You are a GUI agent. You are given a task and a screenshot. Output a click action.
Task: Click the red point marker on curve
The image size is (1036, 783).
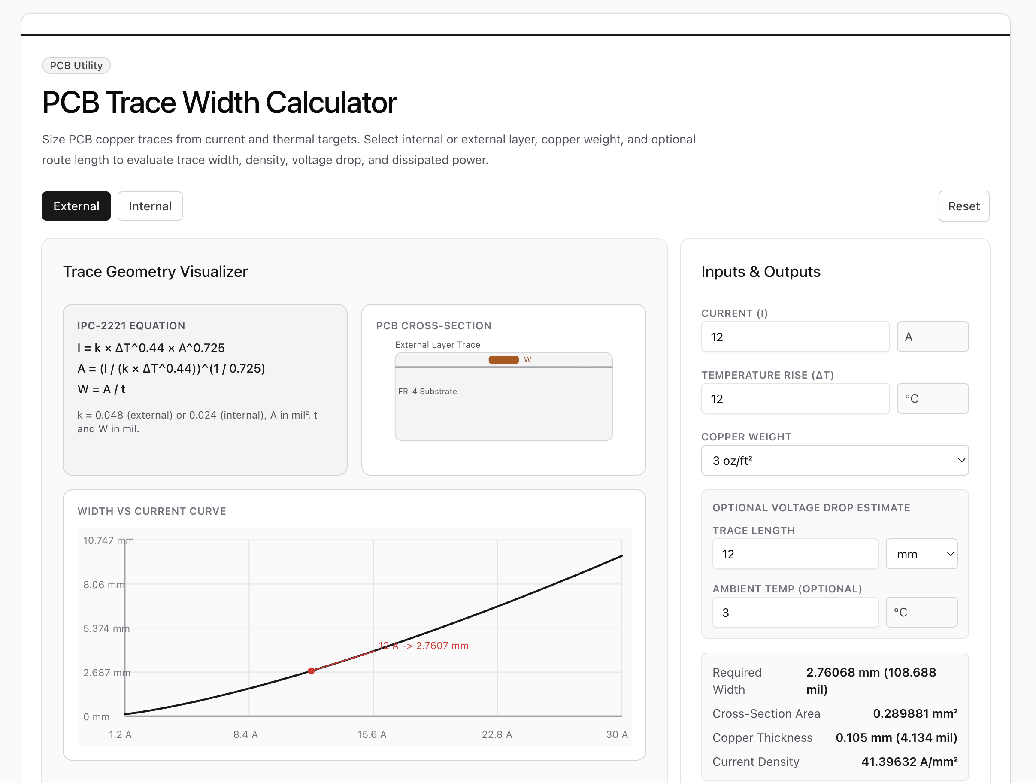tap(311, 671)
